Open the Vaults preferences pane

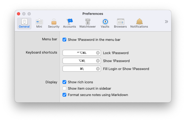tap(105, 23)
